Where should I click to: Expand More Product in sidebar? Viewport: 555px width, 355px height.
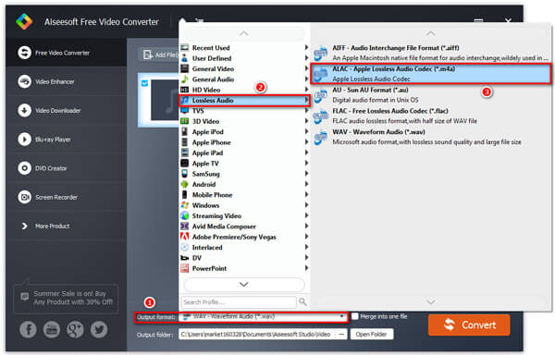46,226
